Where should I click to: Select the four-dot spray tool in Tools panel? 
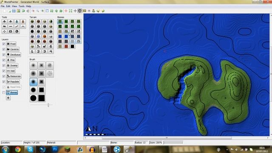pos(4,31)
